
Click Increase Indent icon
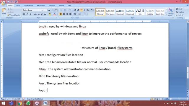click(x=78, y=10)
